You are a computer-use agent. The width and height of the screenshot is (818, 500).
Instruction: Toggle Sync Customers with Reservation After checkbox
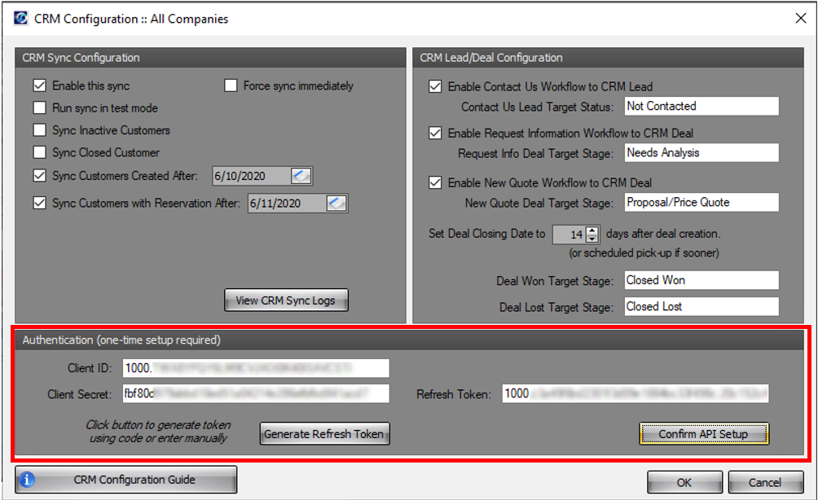(40, 203)
